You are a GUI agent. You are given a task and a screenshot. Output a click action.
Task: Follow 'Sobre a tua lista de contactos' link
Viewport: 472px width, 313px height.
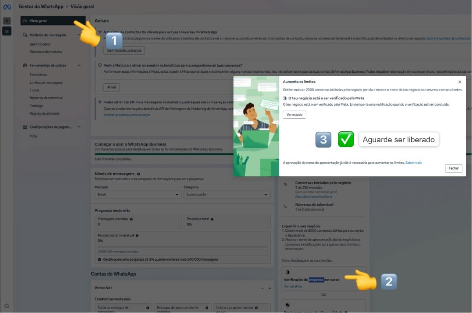[x=448, y=38]
